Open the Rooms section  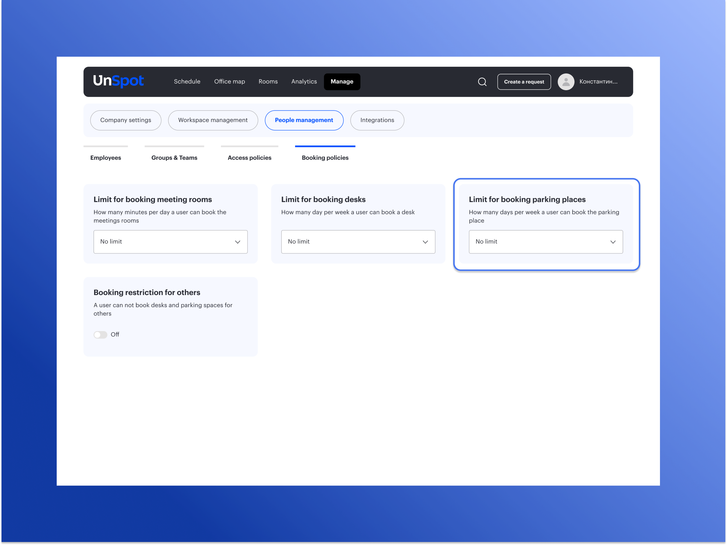coord(268,82)
